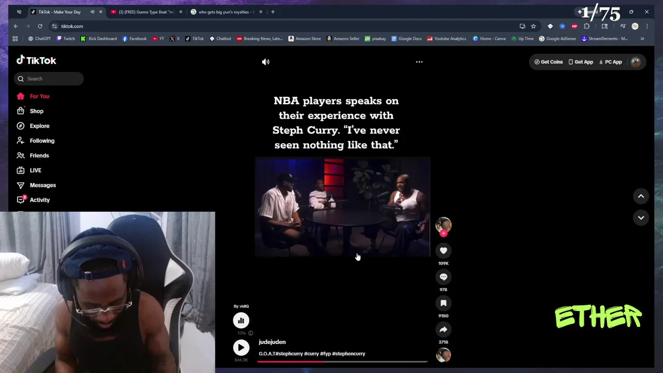The image size is (663, 373).
Task: Follow creator with red plus badge
Action: point(443,233)
